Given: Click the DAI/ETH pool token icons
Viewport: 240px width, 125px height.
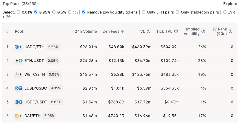Looking at the screenshot, I should pyautogui.click(x=19, y=116).
